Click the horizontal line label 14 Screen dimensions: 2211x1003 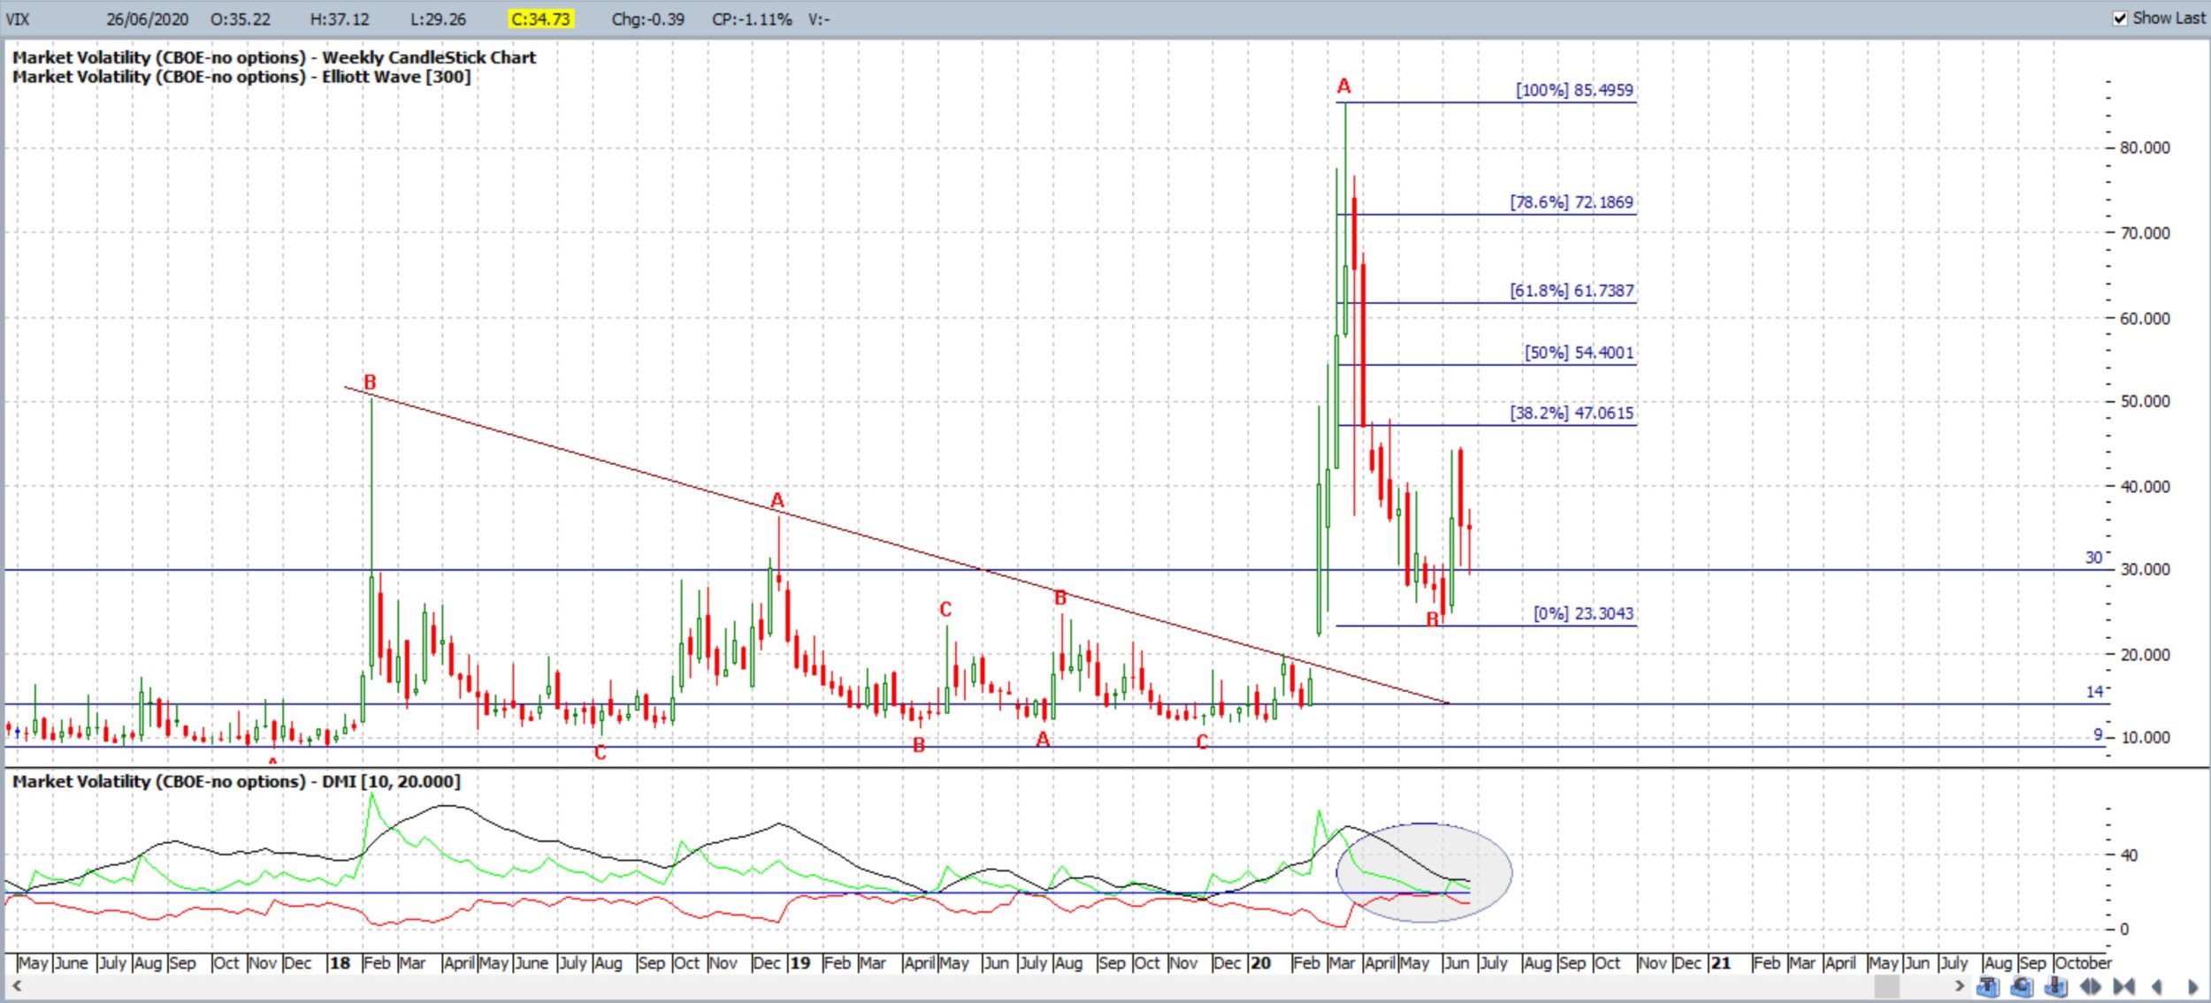[2094, 692]
